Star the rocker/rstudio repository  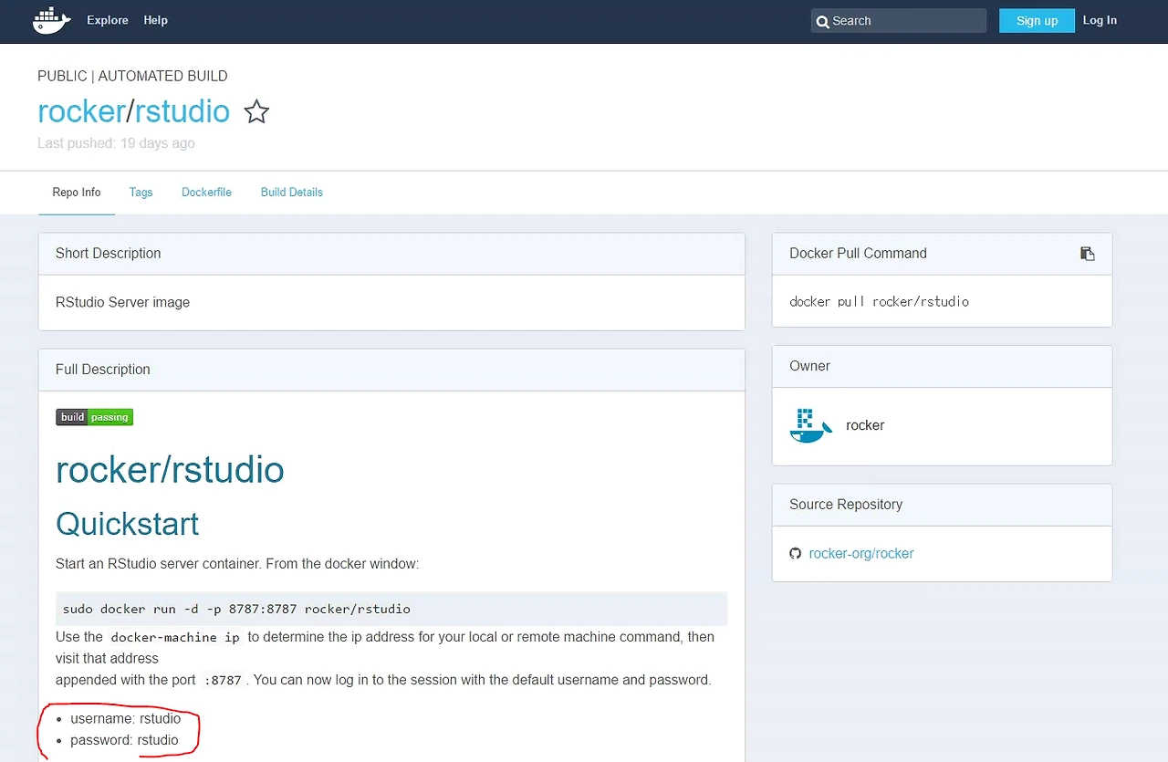click(x=256, y=112)
